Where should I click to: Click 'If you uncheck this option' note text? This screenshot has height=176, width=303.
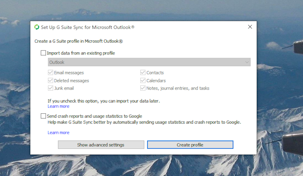pos(104,101)
